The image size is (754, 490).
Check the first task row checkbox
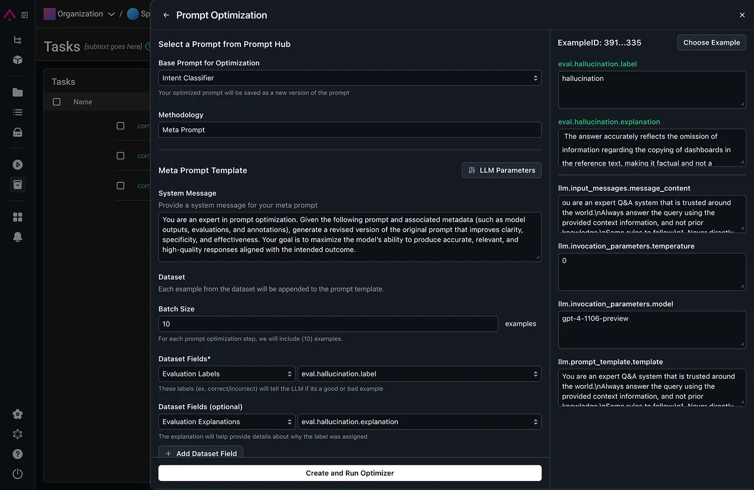click(120, 125)
